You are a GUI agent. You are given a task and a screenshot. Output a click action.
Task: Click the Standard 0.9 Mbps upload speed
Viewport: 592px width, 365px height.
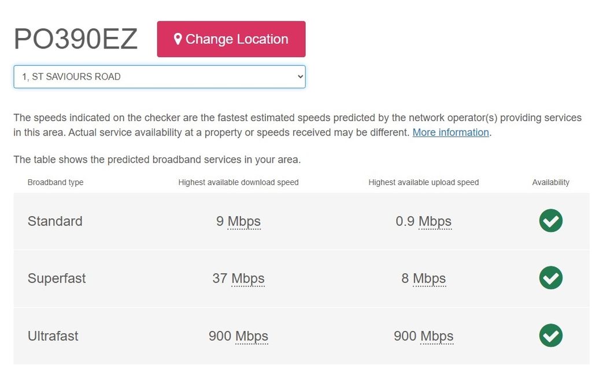point(423,221)
